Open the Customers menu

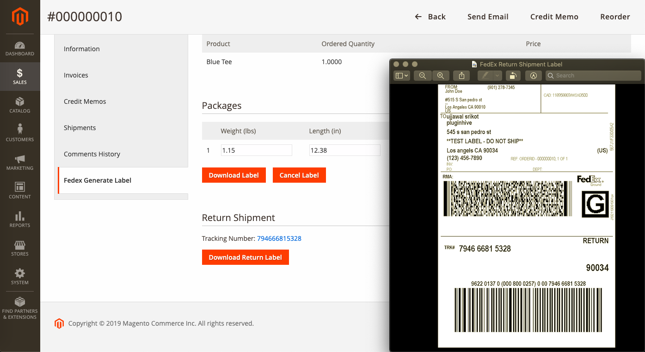(20, 134)
